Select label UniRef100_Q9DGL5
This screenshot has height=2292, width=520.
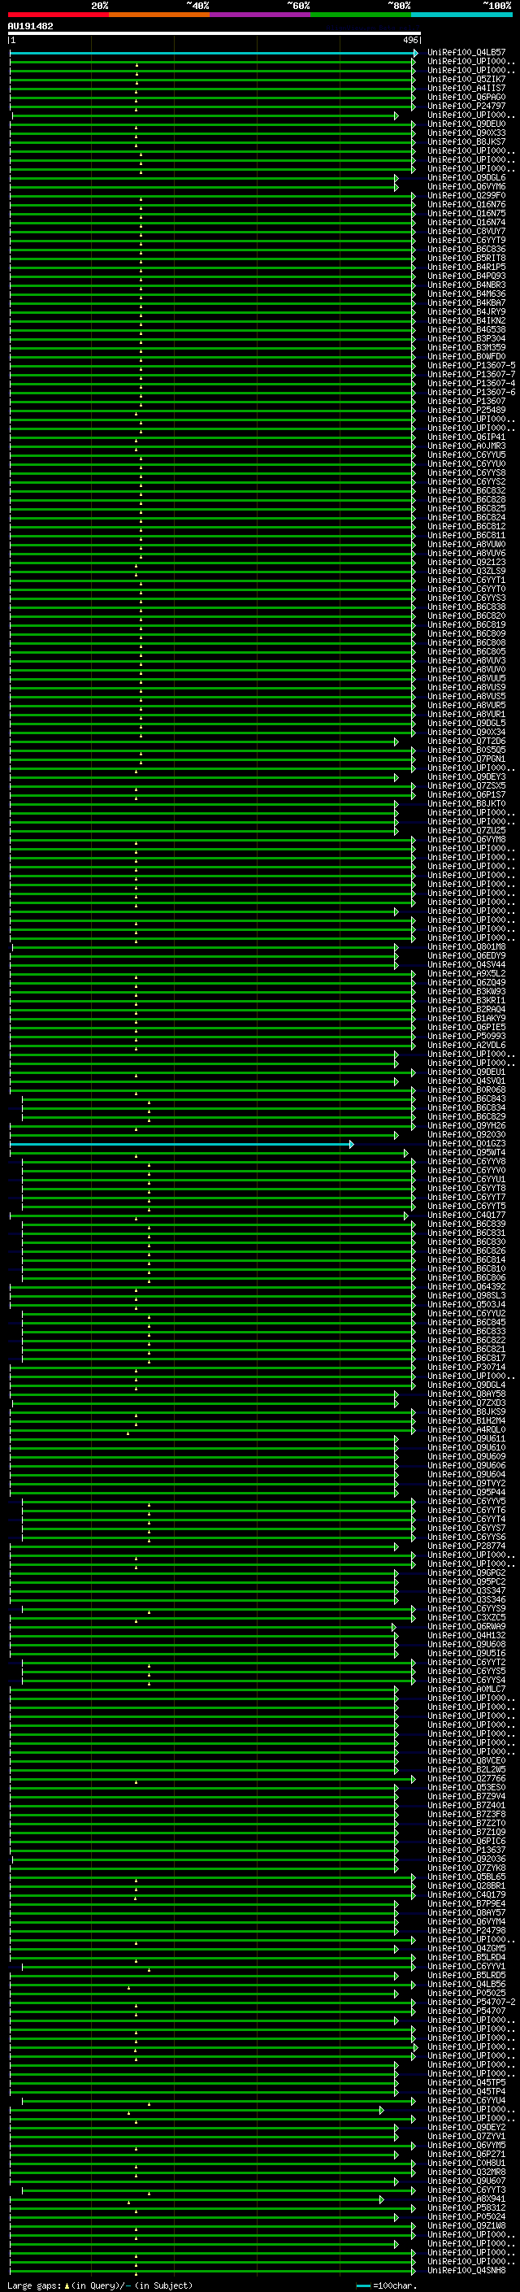[x=466, y=724]
